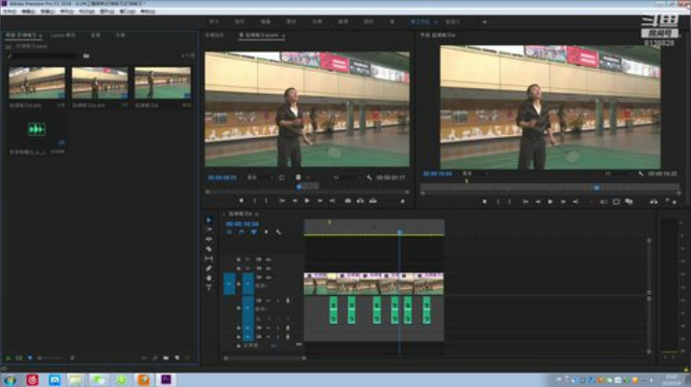
Task: Toggle the V3 track lock
Action: coord(238,260)
